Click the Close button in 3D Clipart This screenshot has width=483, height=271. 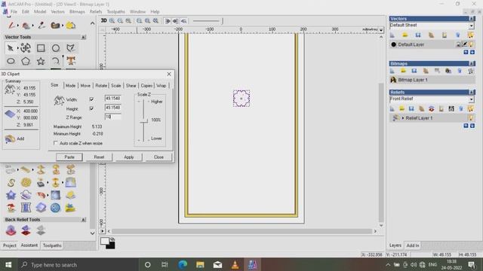(x=158, y=157)
